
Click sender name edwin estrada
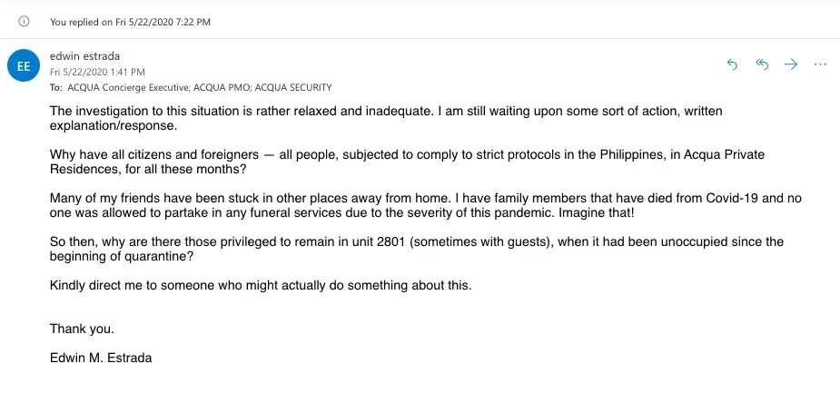click(84, 55)
